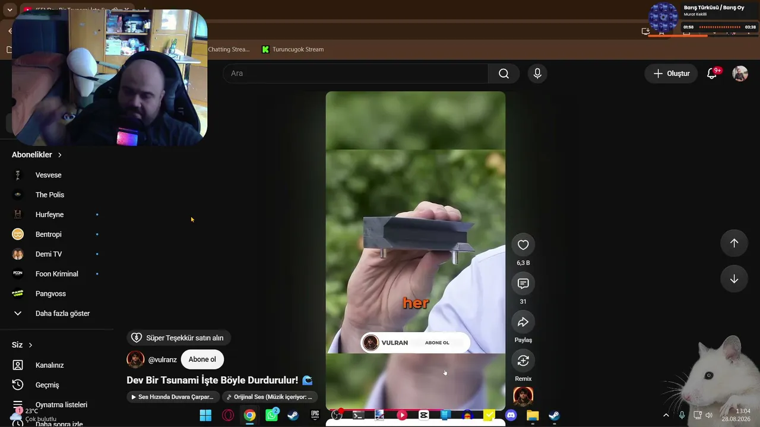This screenshot has height=427, width=760.
Task: Click the Orijinal Ses music chip
Action: pos(270,397)
